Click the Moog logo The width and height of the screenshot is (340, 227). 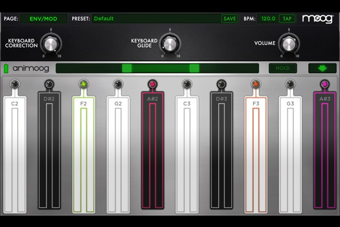coord(318,19)
